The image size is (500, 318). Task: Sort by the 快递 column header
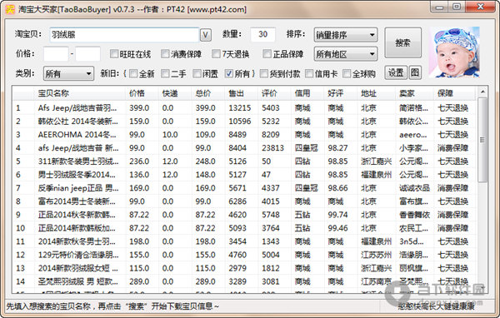[x=175, y=93]
